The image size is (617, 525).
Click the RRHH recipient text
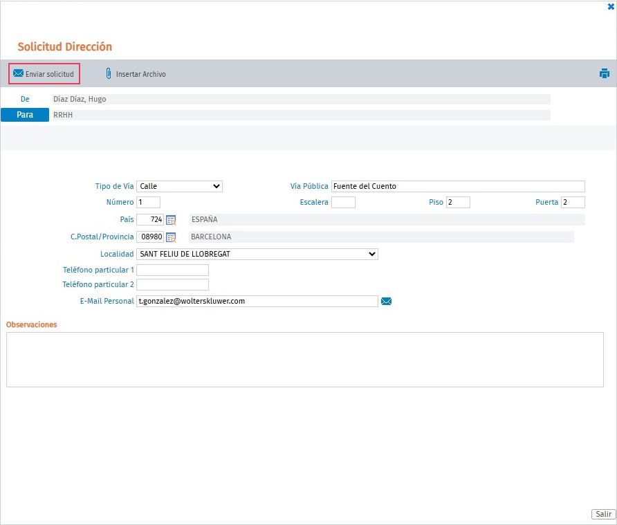pos(63,115)
